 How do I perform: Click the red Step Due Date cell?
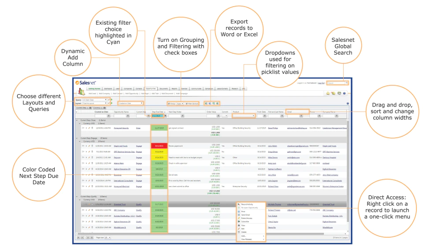[159, 146]
